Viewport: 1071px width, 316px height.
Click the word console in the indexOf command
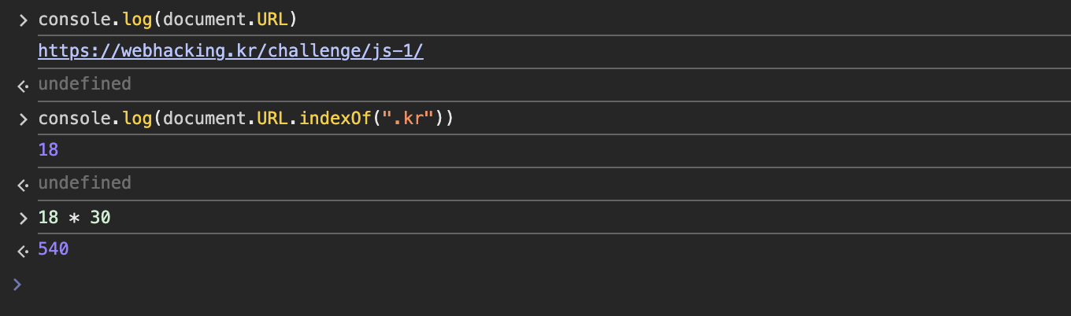(69, 119)
